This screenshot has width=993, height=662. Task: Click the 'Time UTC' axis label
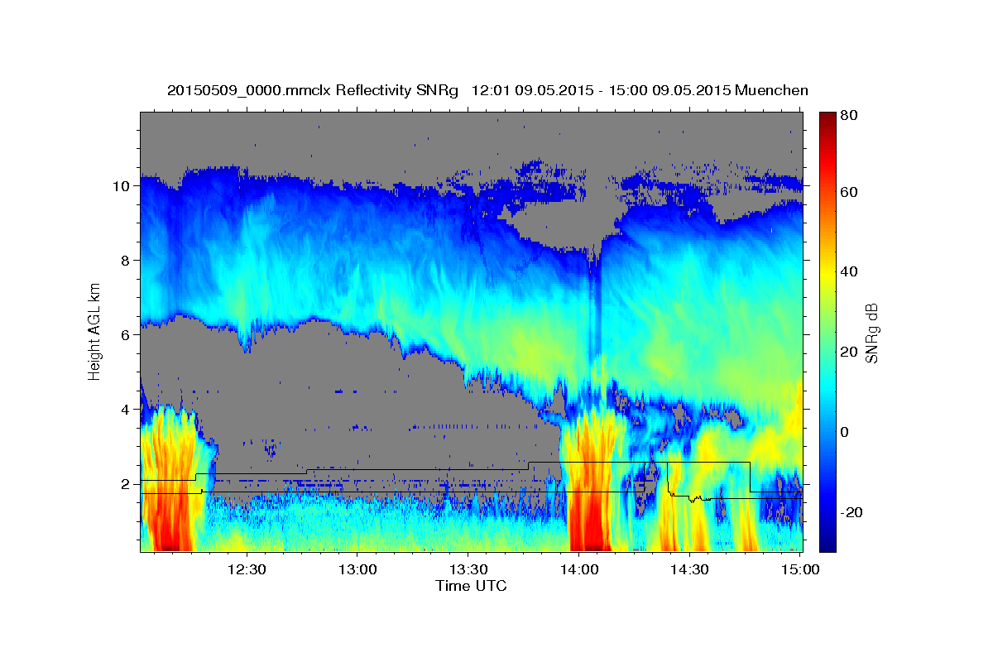(x=471, y=586)
